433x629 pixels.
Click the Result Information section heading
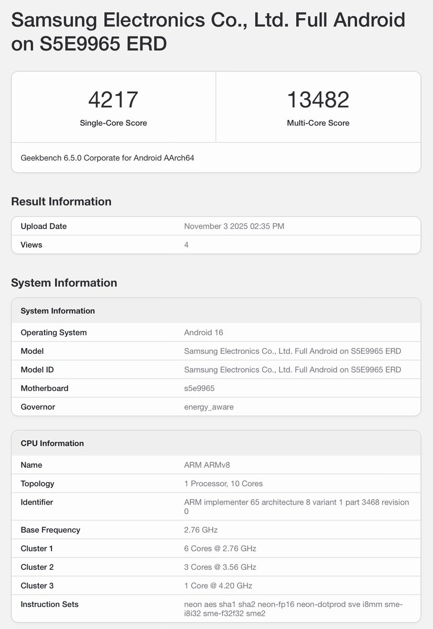pyautogui.click(x=61, y=202)
